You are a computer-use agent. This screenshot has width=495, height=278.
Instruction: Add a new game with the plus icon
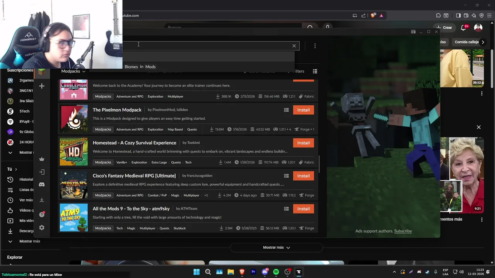42,86
